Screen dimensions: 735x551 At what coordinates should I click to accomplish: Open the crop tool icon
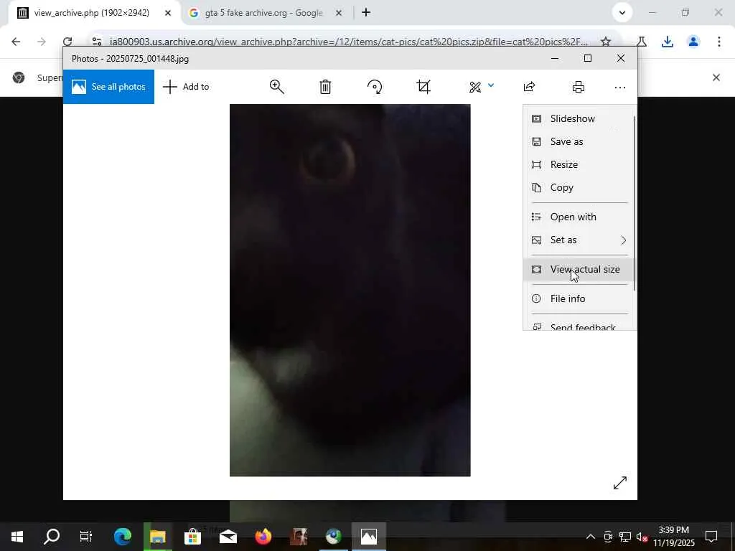coord(423,87)
